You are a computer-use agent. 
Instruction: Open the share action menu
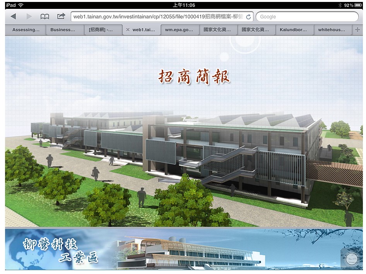[x=61, y=17]
